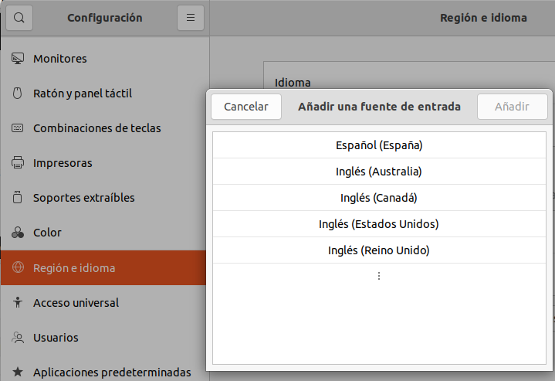This screenshot has height=381, width=555.
Task: Click the Monitores display icon
Action: [x=18, y=59]
